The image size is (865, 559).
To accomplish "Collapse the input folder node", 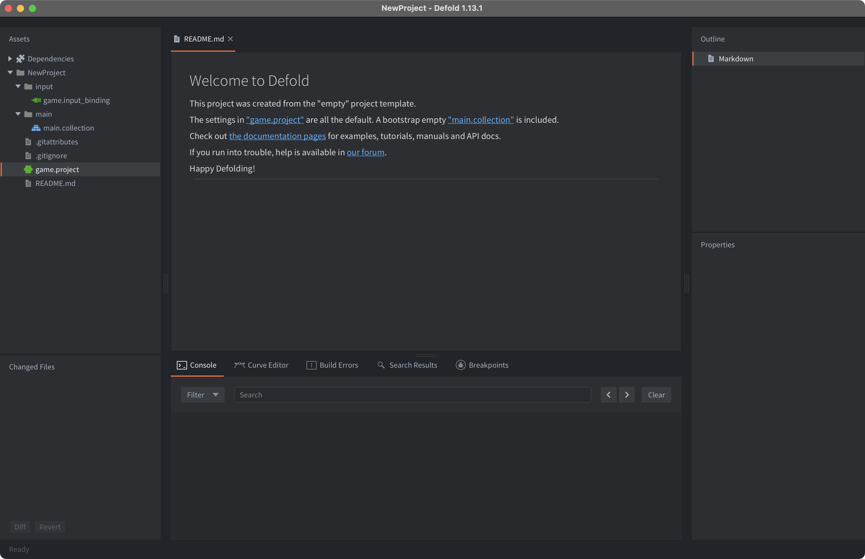I will click(18, 86).
